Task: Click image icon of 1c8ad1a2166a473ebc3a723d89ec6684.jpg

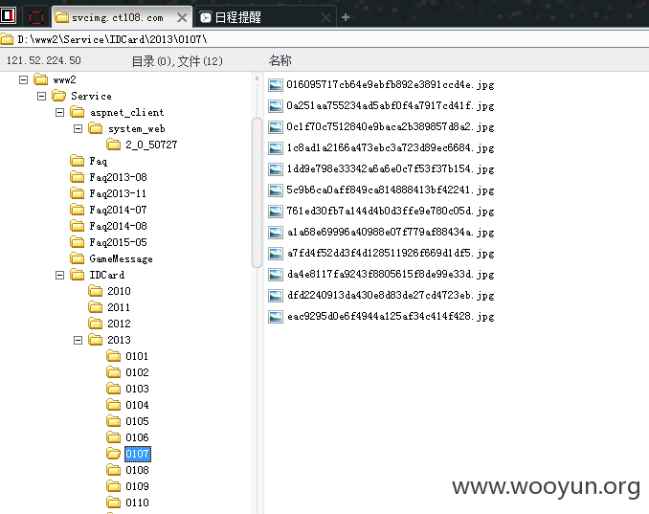Action: 276,148
